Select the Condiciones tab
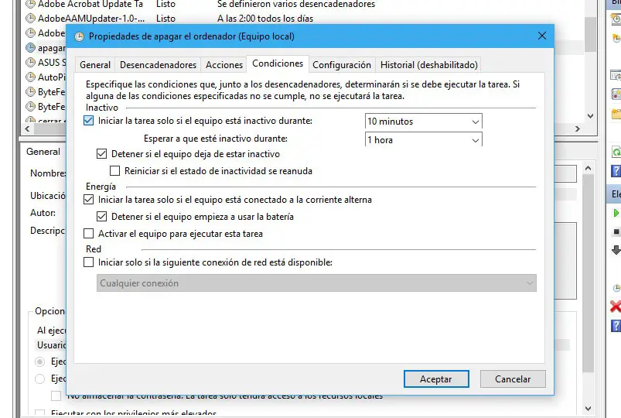 [278, 63]
